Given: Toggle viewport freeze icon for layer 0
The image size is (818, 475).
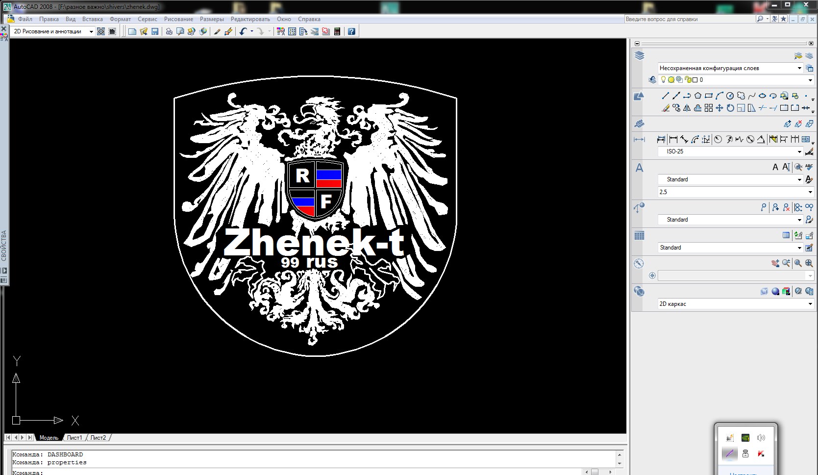Looking at the screenshot, I should pyautogui.click(x=679, y=80).
